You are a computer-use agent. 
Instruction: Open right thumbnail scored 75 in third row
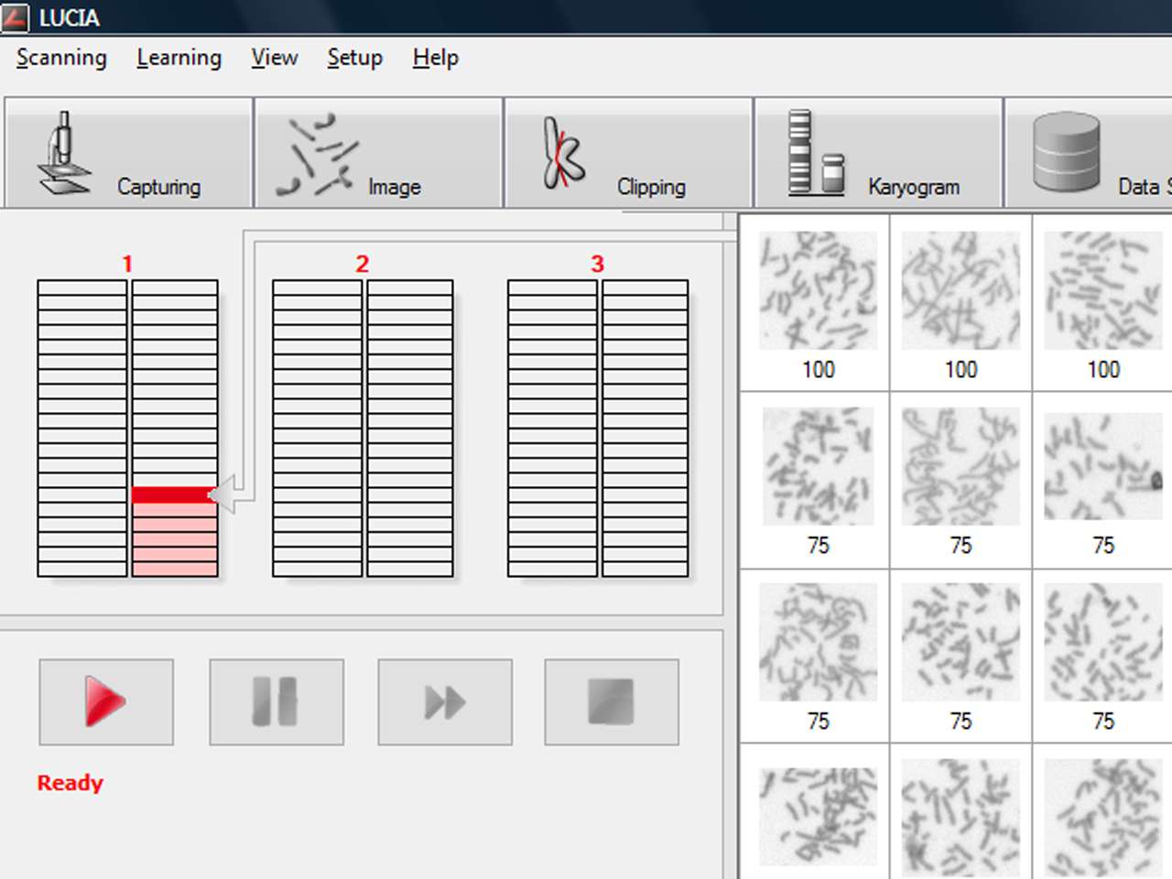click(1103, 642)
